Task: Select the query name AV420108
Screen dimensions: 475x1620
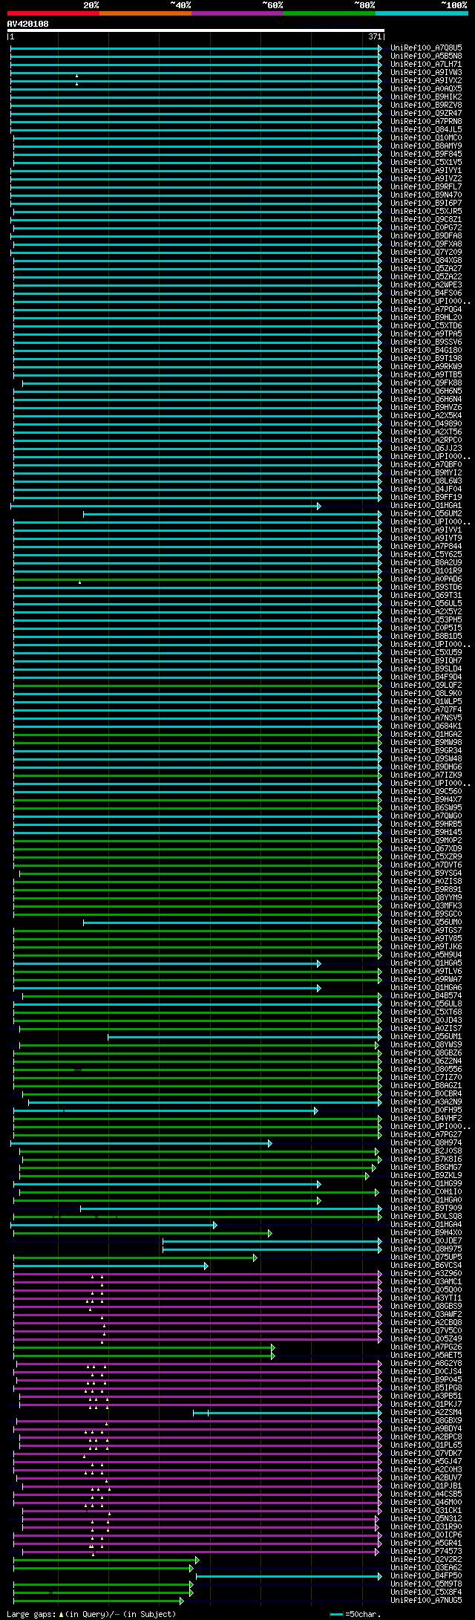Action: click(28, 24)
